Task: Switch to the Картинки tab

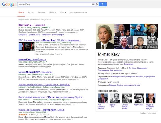Action: click(x=41, y=12)
